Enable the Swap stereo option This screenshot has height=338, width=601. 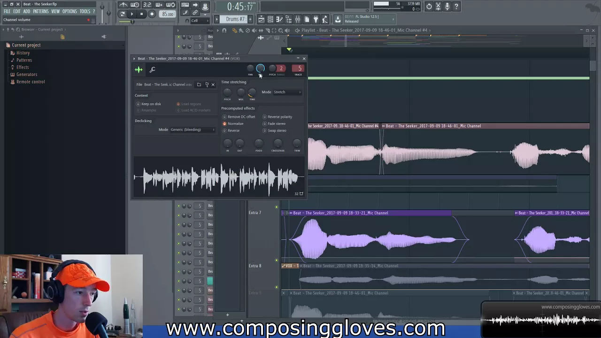275,131
